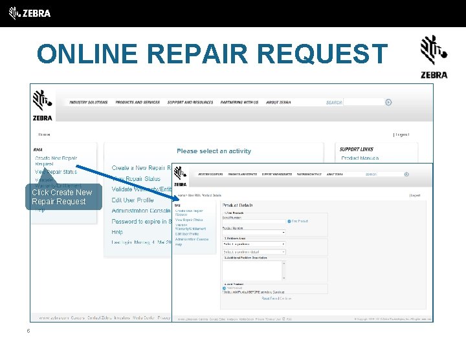Click Find Product link text
This screenshot has height=349, width=466.
pos(300,221)
